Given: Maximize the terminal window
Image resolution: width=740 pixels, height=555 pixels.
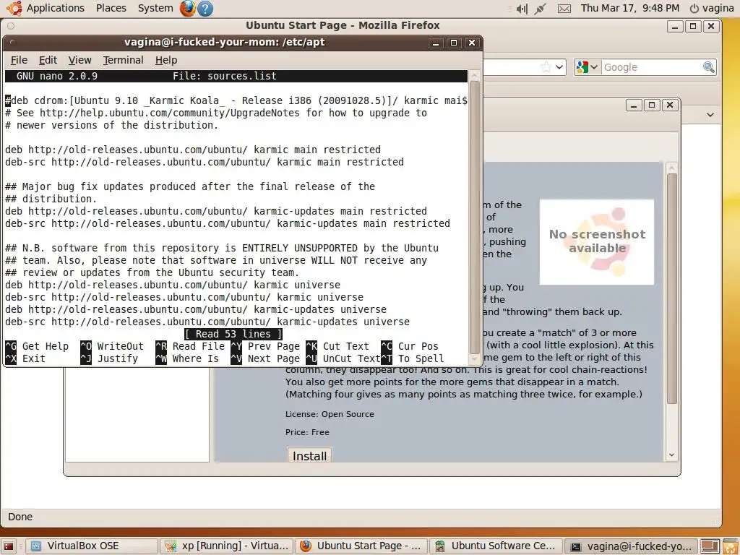Looking at the screenshot, I should point(454,43).
